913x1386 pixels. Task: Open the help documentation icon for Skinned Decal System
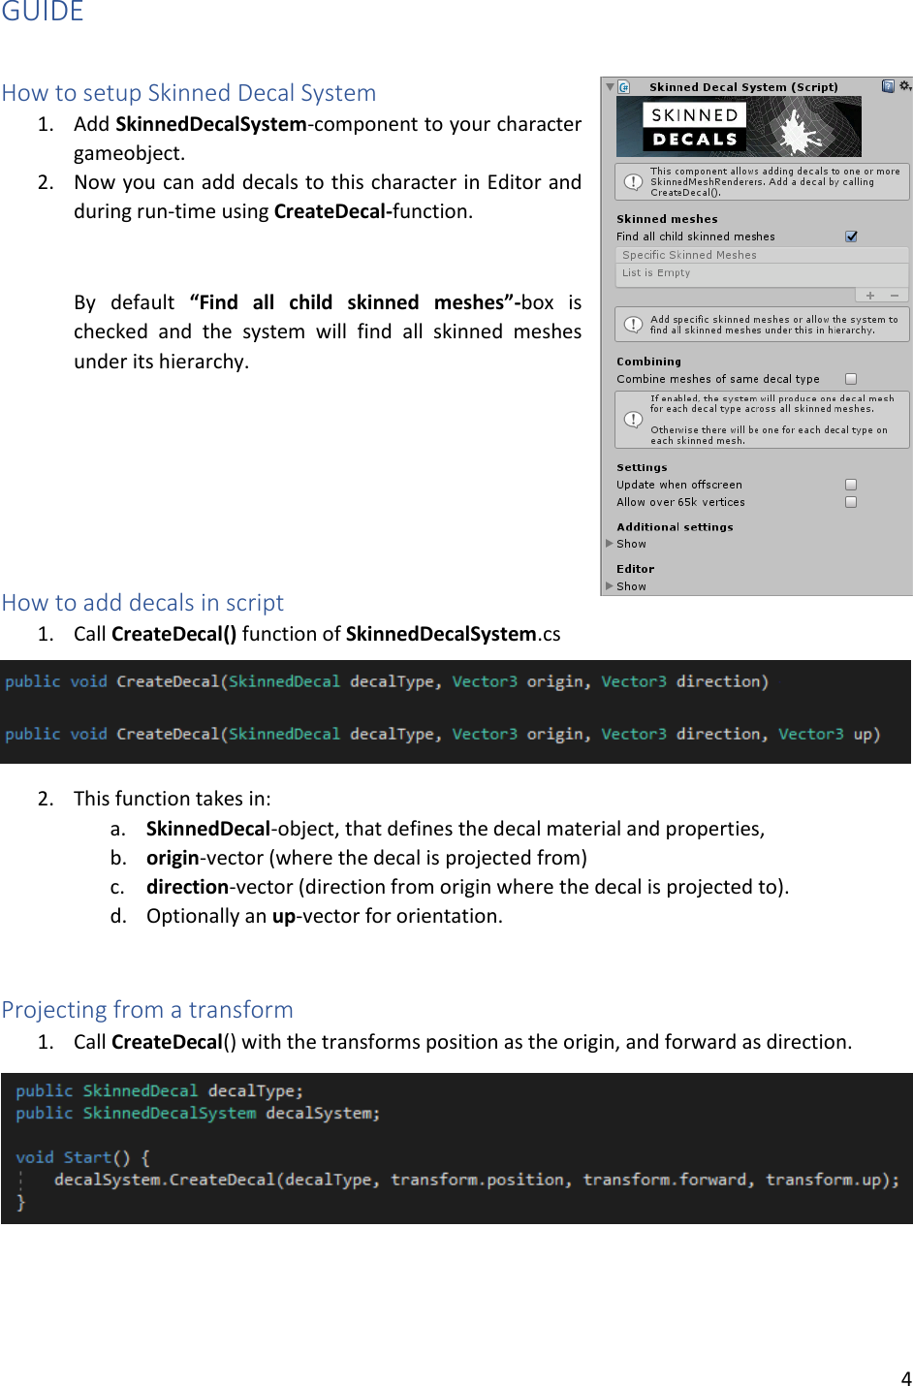[887, 85]
